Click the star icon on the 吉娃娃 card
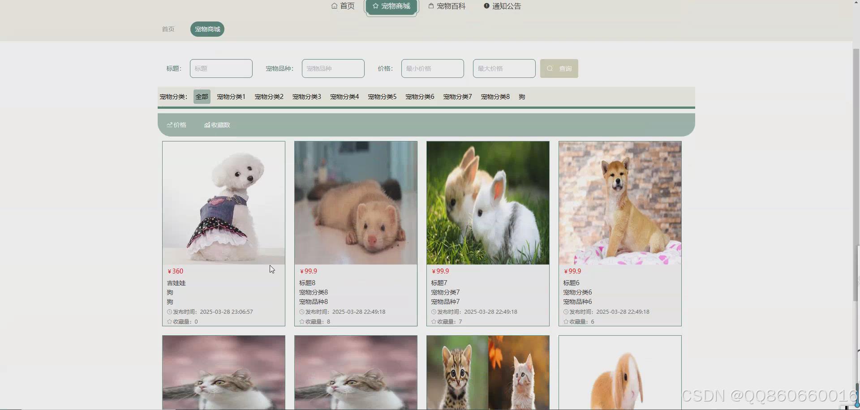Image resolution: width=860 pixels, height=410 pixels. click(170, 322)
